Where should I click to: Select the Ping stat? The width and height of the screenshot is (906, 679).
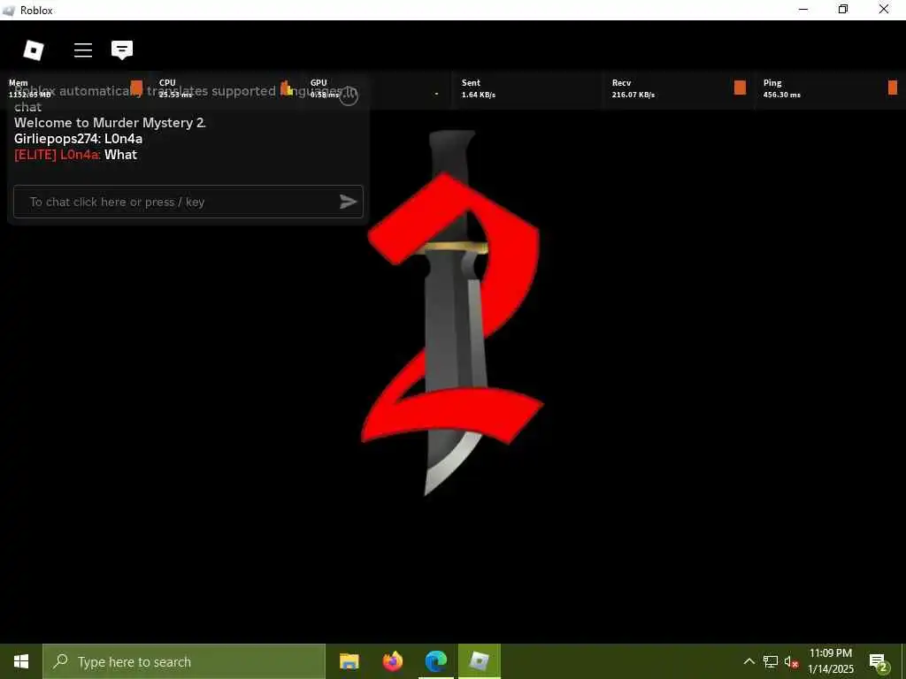pos(830,88)
